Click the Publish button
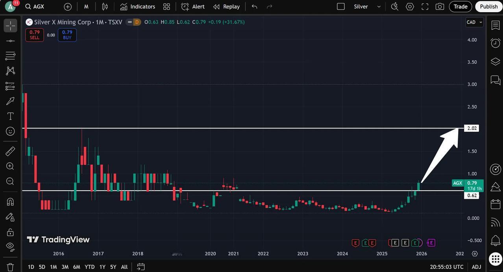503x272 pixels. coord(489,7)
